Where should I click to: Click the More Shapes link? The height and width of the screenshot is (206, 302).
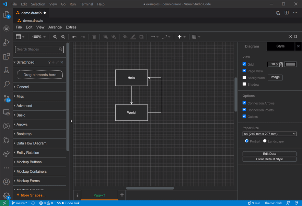pos(33,195)
